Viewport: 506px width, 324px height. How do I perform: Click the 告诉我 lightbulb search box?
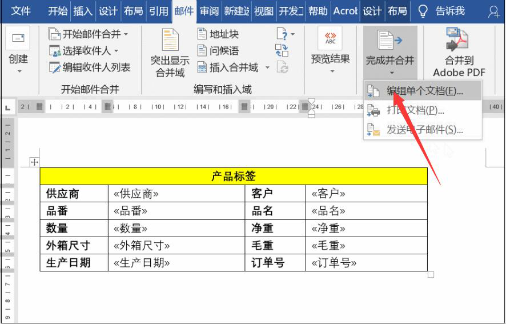[441, 11]
